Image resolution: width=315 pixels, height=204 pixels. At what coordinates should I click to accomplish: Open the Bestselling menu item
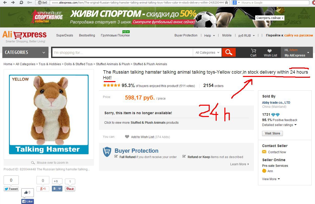87,35
